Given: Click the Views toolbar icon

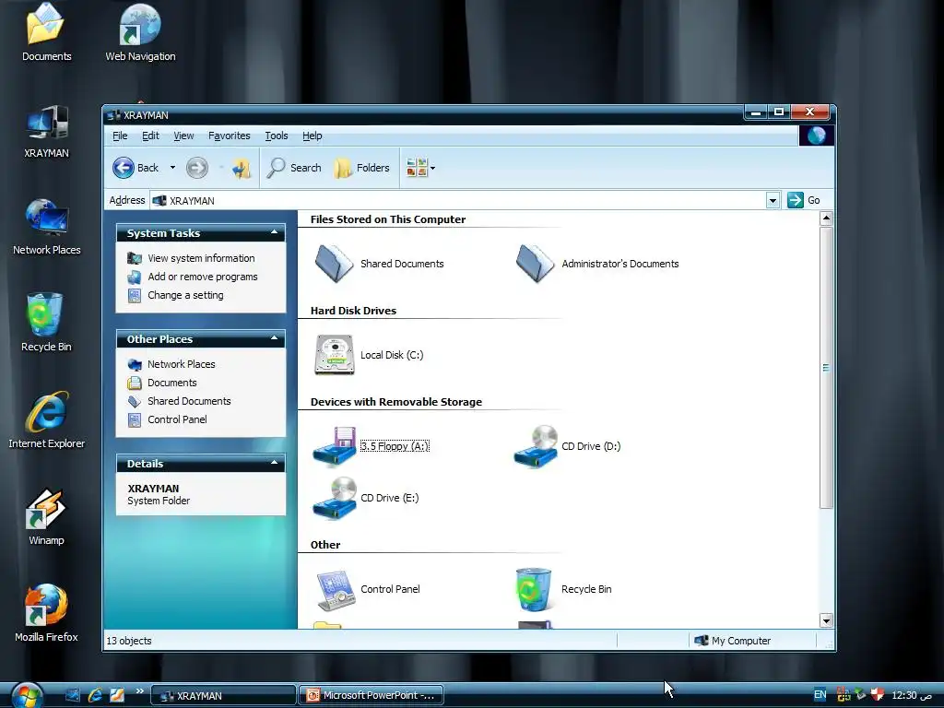Looking at the screenshot, I should pyautogui.click(x=417, y=168).
